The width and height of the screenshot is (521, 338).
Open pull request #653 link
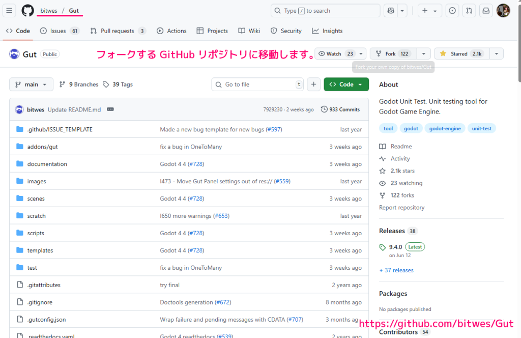click(221, 216)
